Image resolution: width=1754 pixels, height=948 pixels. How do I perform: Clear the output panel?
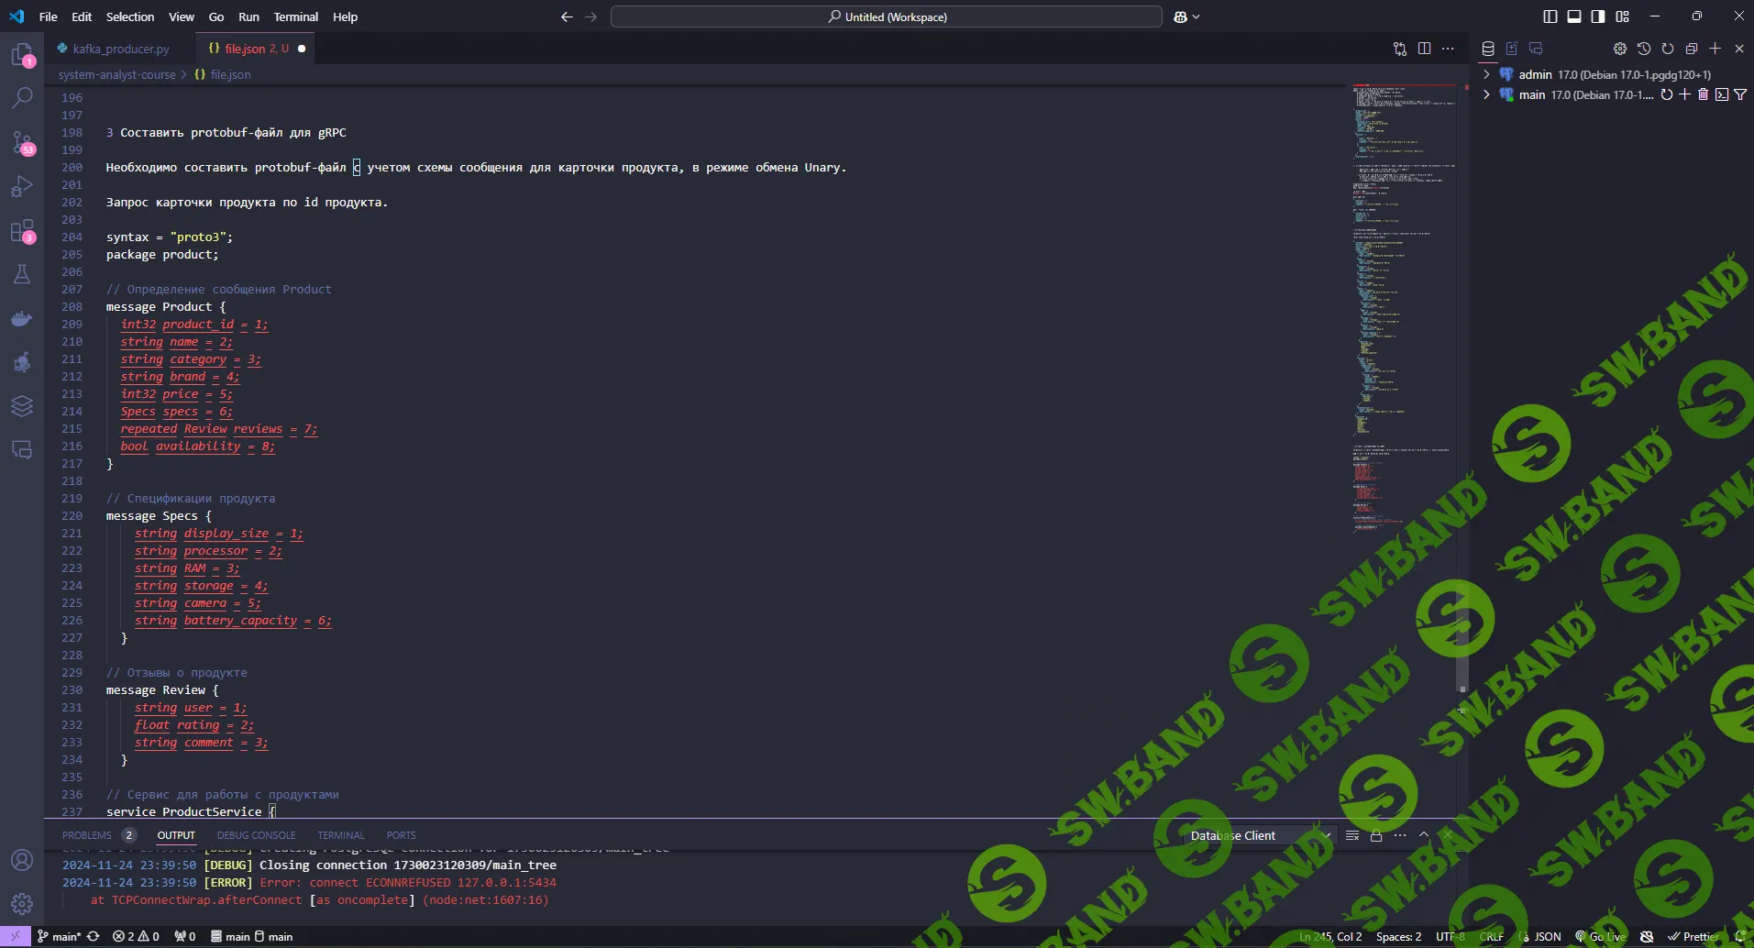[x=1352, y=835]
